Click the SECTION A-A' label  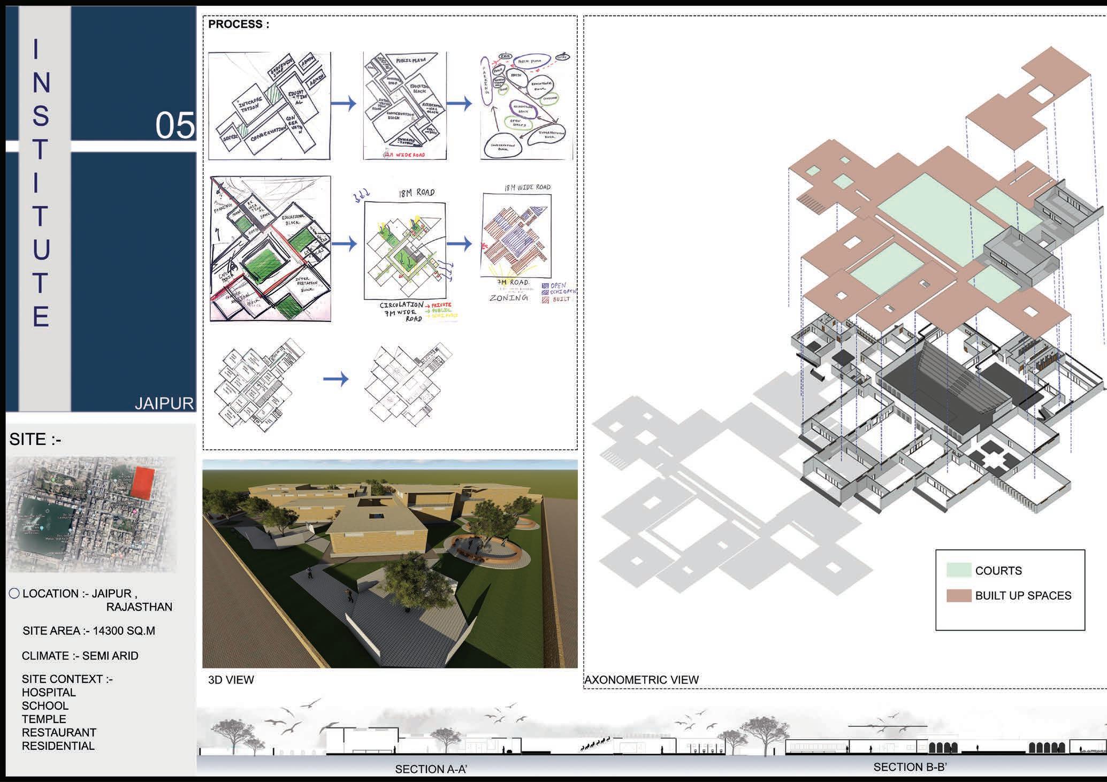[x=431, y=769]
